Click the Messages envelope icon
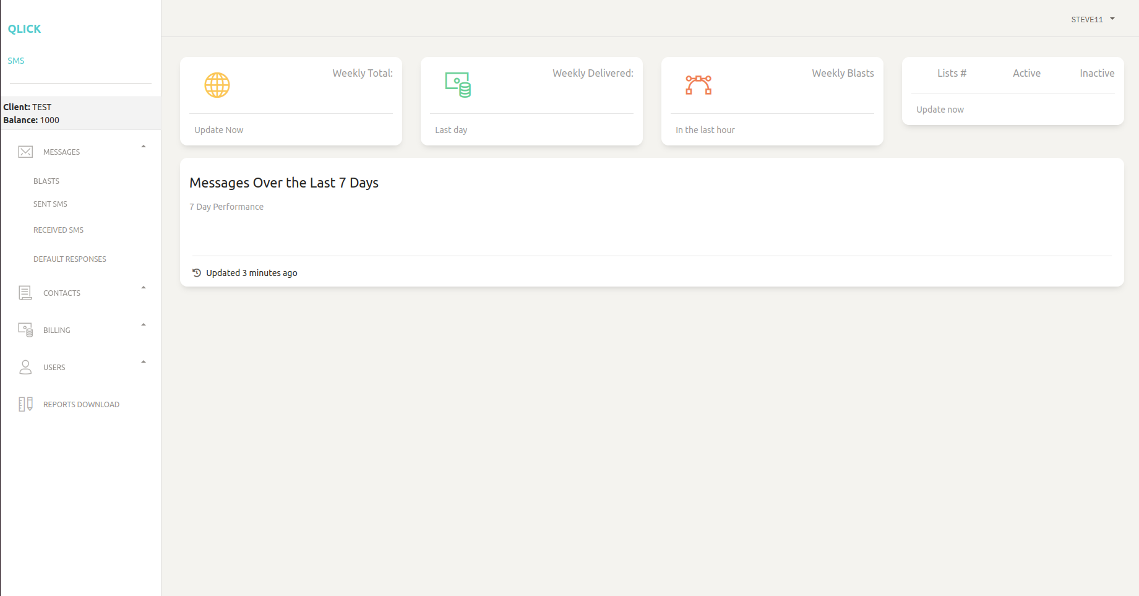1139x596 pixels. [25, 152]
